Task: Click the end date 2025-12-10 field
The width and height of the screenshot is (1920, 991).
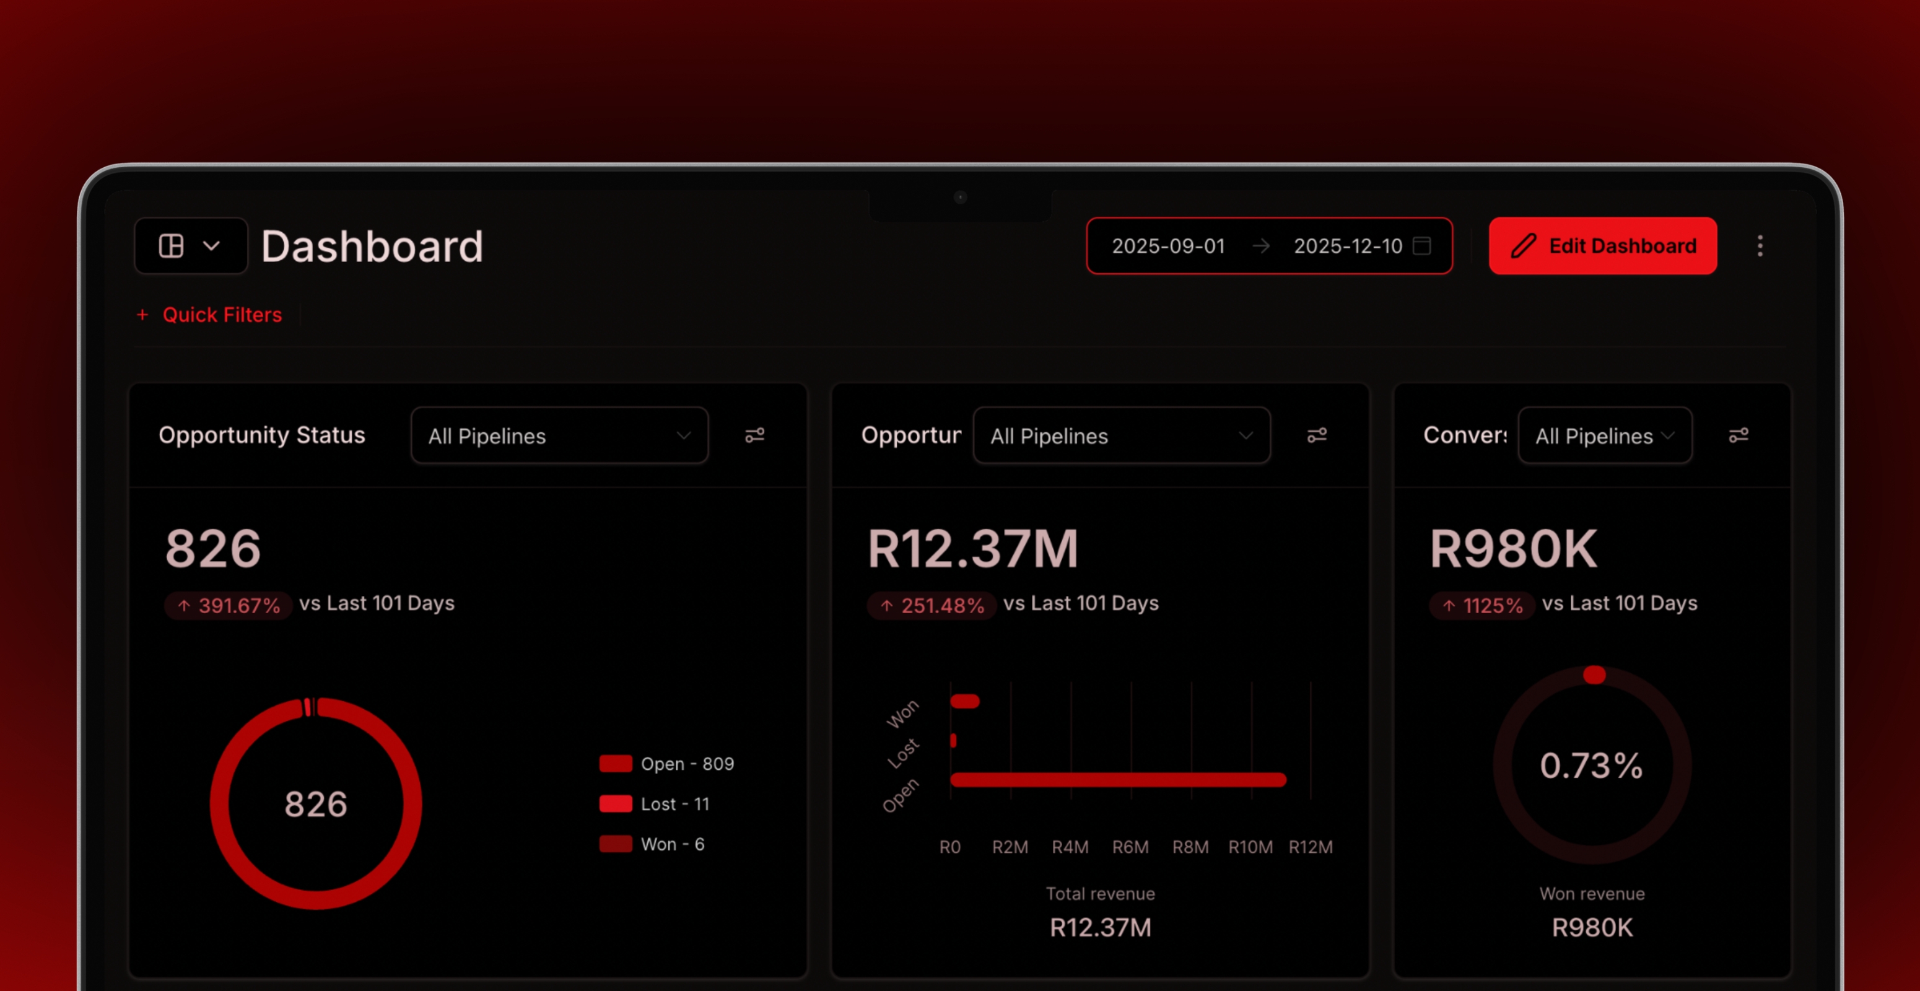Action: click(1348, 246)
